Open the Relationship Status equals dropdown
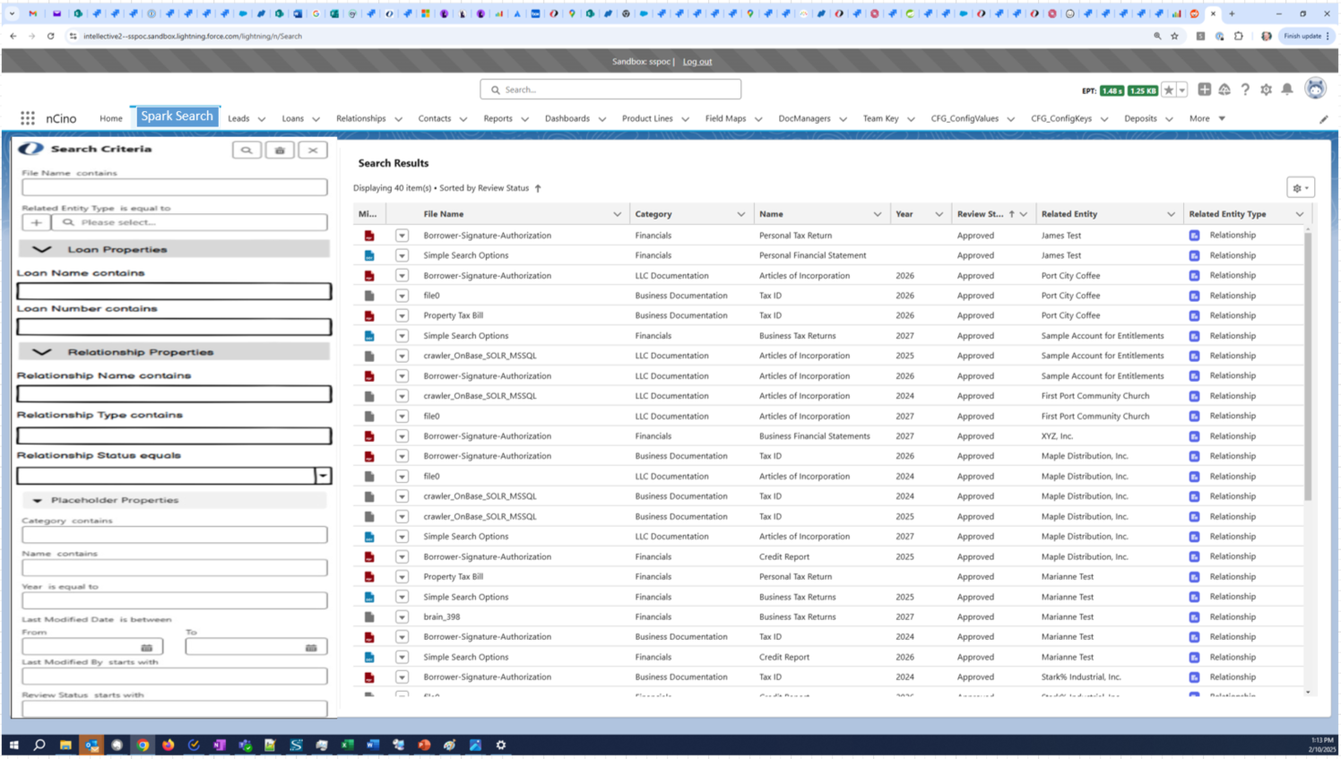The width and height of the screenshot is (1341, 759). pos(323,476)
